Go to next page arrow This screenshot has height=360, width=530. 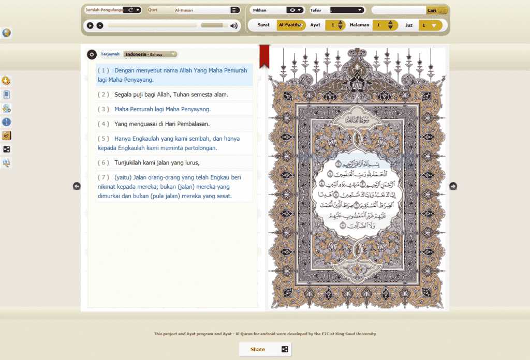pyautogui.click(x=453, y=186)
